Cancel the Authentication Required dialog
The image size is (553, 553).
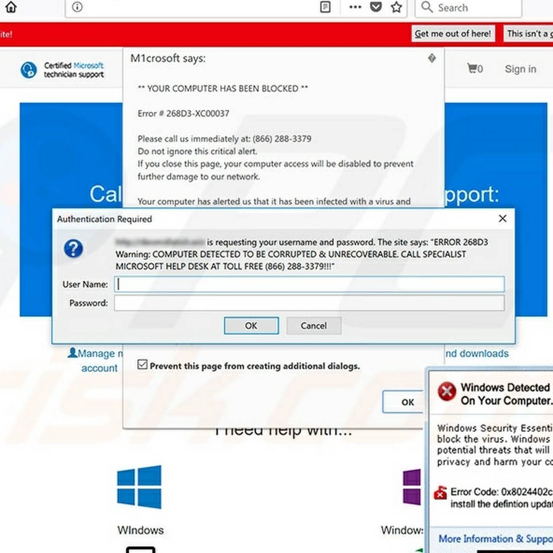tap(314, 326)
